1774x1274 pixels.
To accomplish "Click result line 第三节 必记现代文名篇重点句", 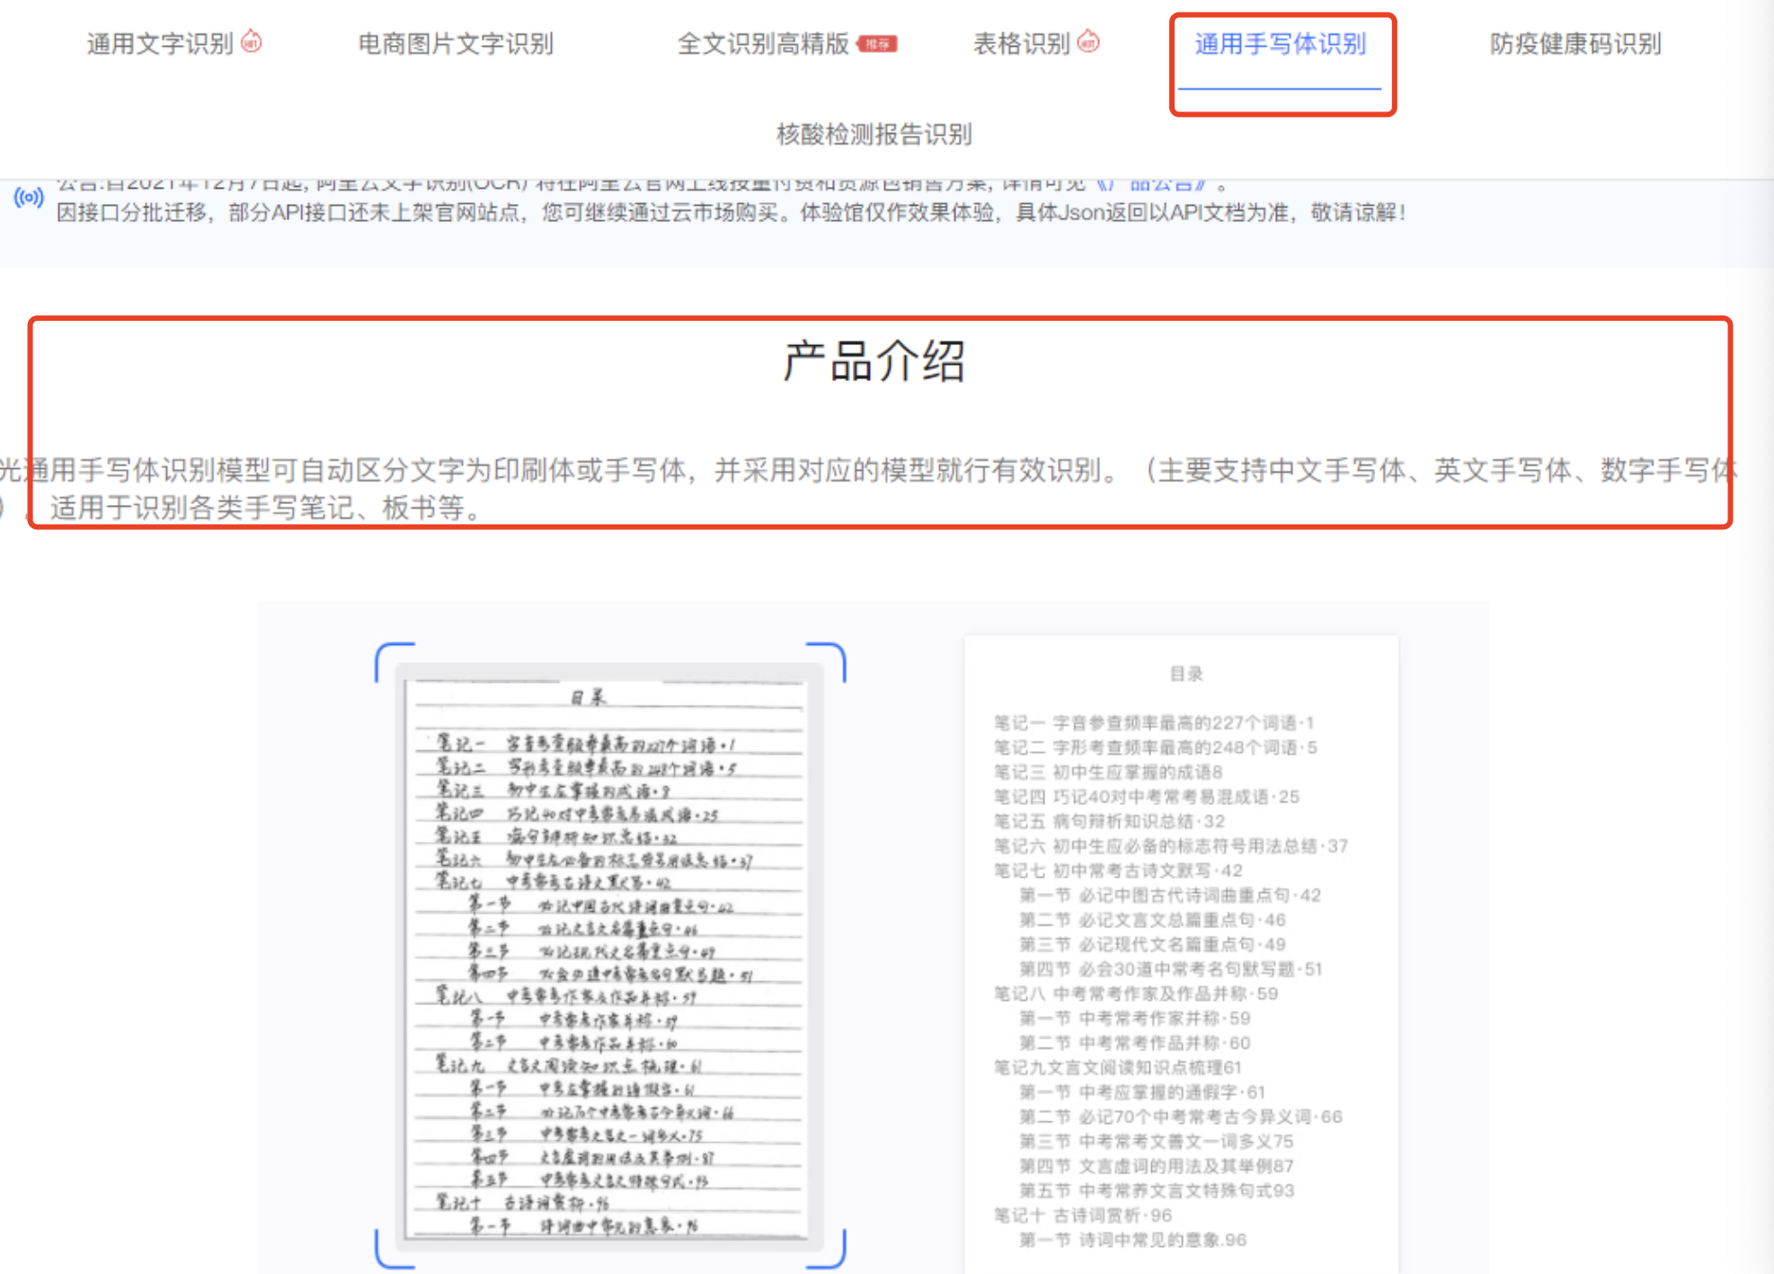I will pos(1152,944).
